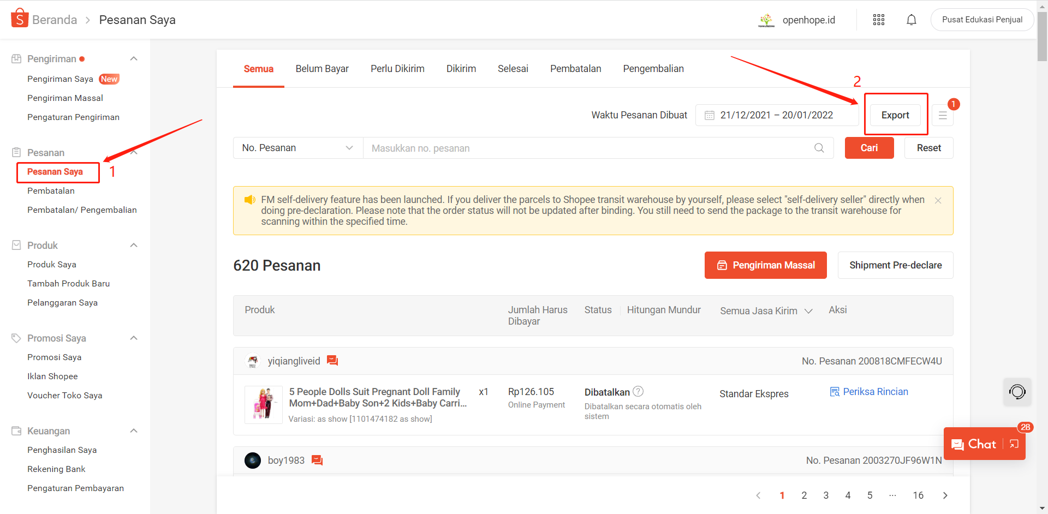1048x514 pixels.
Task: Go to page 2 of orders
Action: (x=804, y=495)
